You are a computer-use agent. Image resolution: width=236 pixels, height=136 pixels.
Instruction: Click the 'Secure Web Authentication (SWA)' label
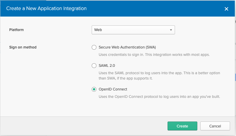pyautogui.click(x=127, y=47)
